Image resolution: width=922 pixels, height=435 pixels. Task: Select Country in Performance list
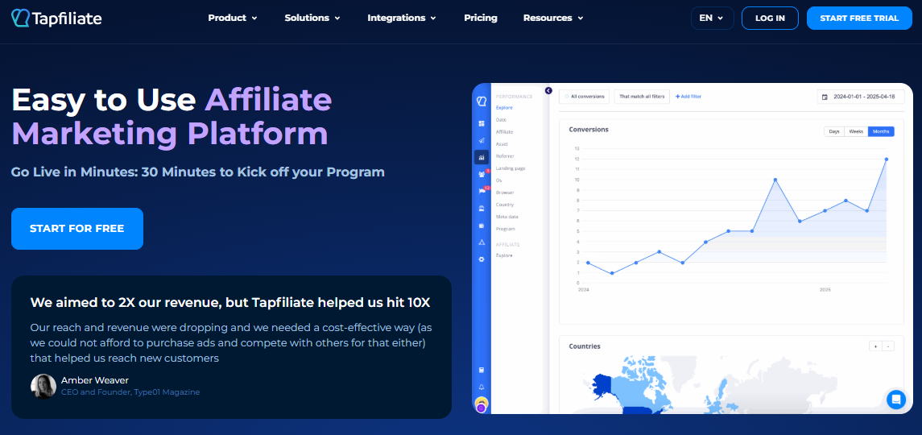click(505, 205)
